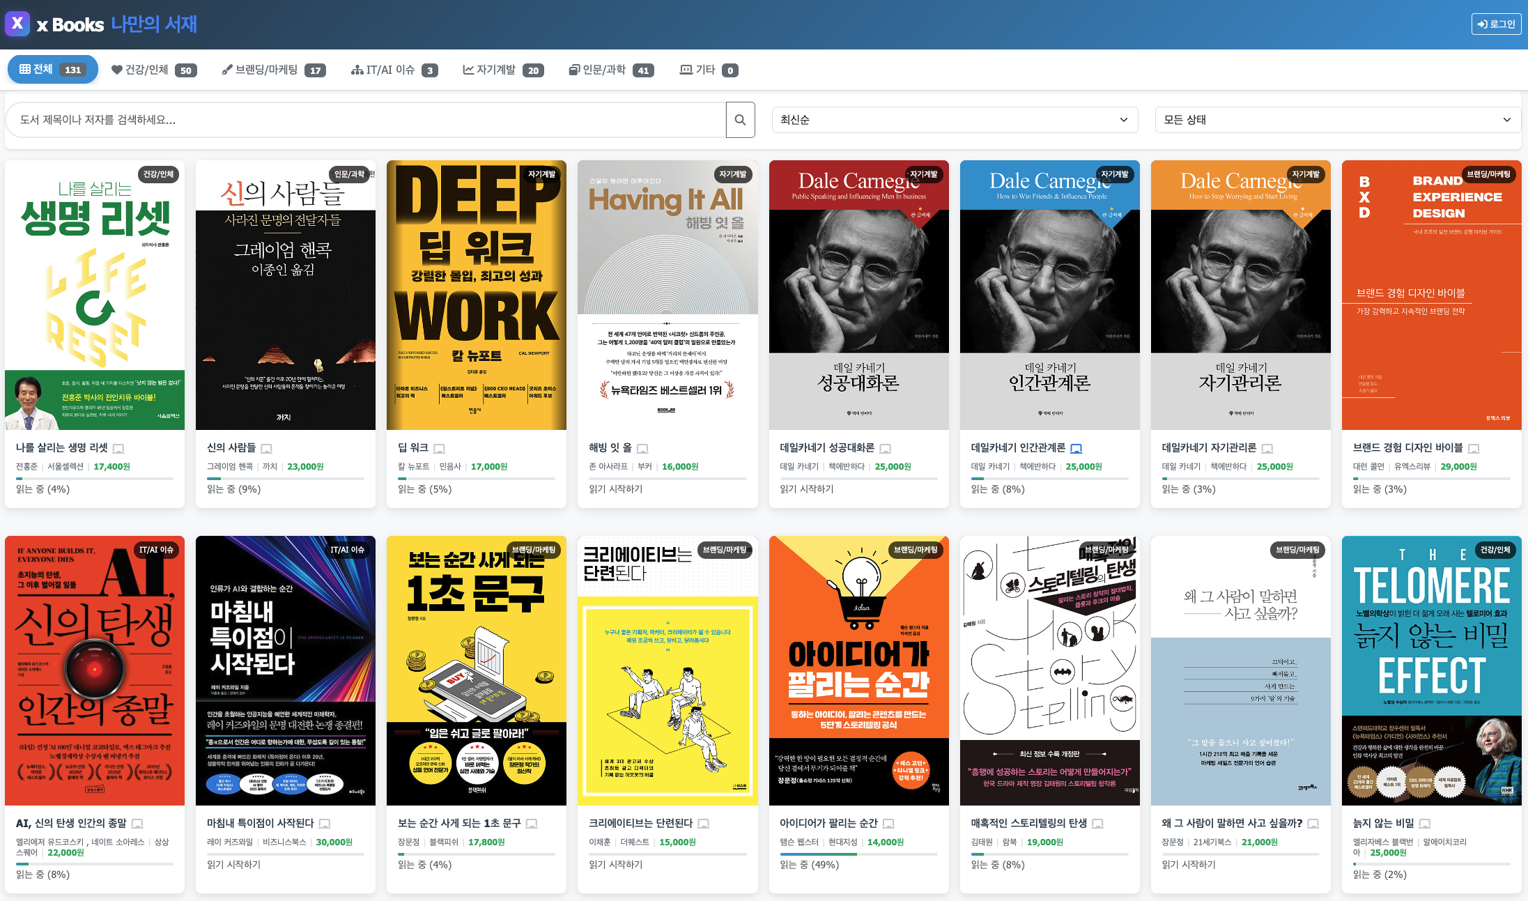Select the 브랜딩/마케팅 category tab
The height and width of the screenshot is (901, 1528).
point(273,70)
